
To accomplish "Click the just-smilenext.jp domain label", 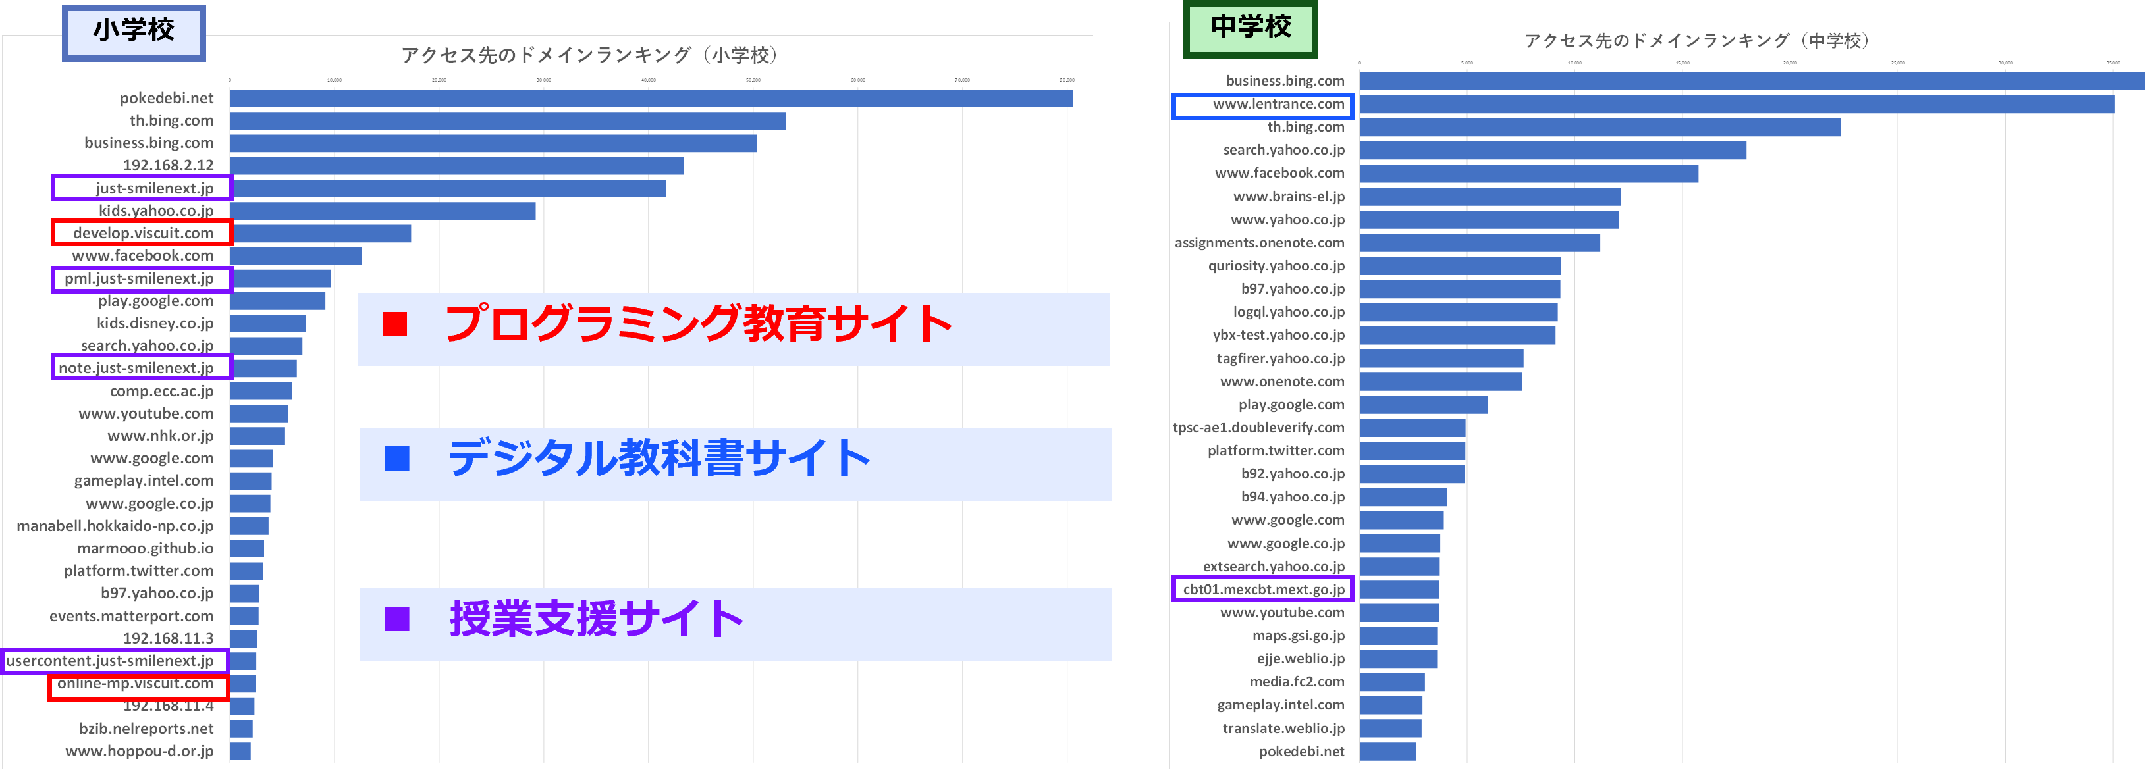I will (x=155, y=189).
